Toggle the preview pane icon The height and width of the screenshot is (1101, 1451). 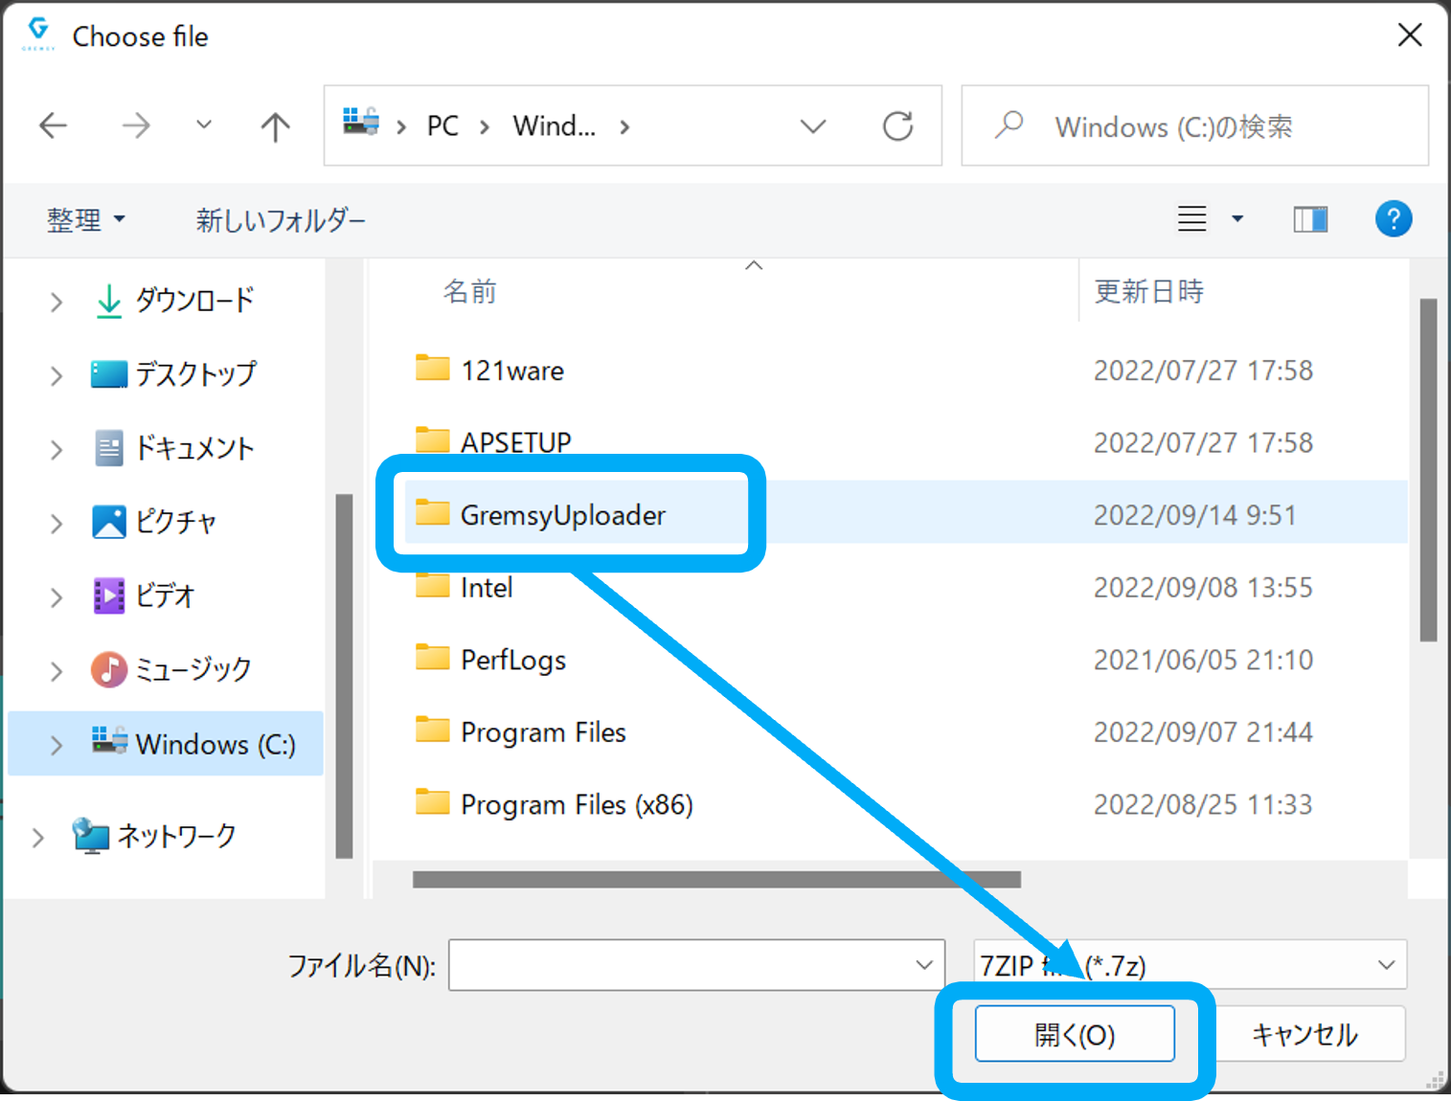[1310, 219]
